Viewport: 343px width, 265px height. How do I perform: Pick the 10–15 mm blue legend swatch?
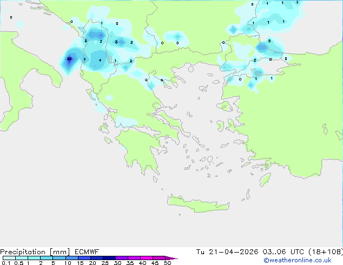(x=71, y=258)
